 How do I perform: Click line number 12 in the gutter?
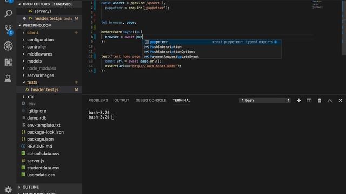[x=91, y=56]
